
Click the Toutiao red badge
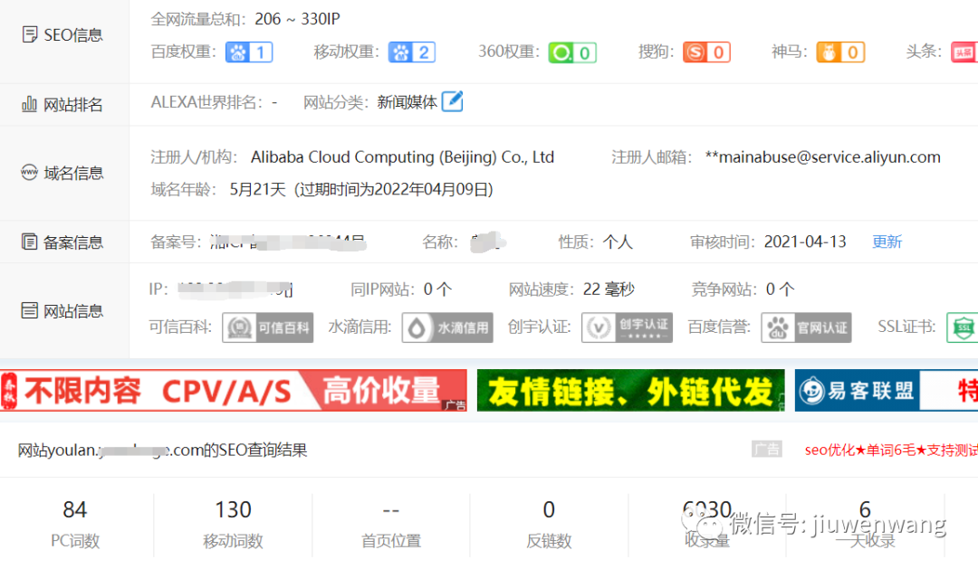tap(964, 52)
